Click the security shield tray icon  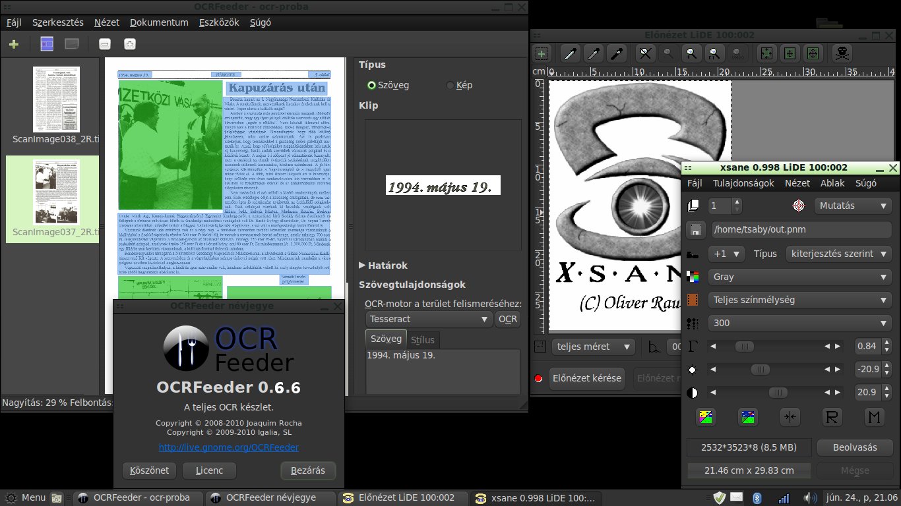coord(720,497)
